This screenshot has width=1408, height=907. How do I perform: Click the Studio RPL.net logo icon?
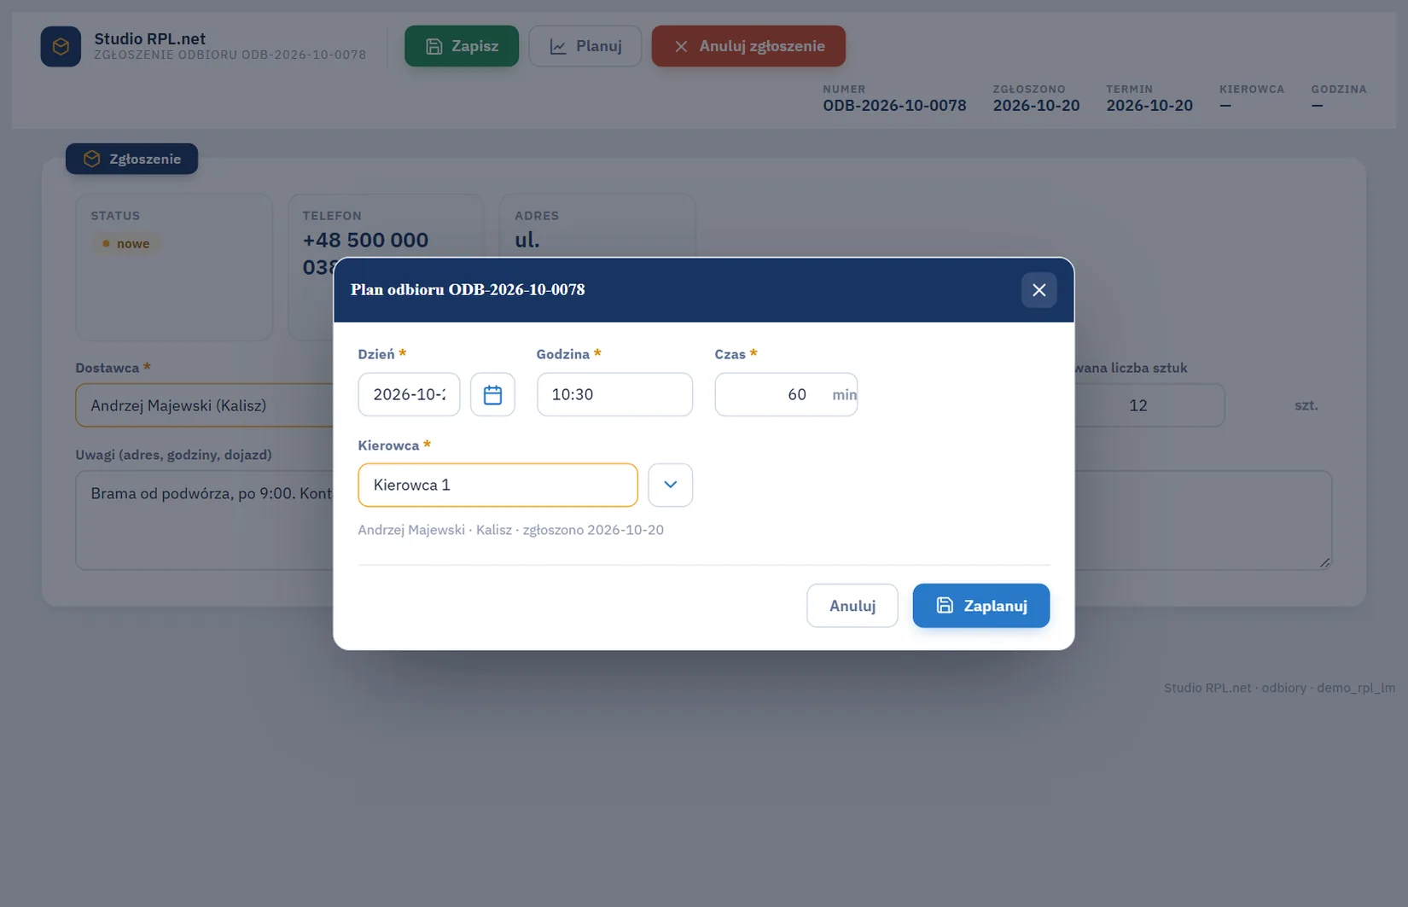click(x=61, y=46)
